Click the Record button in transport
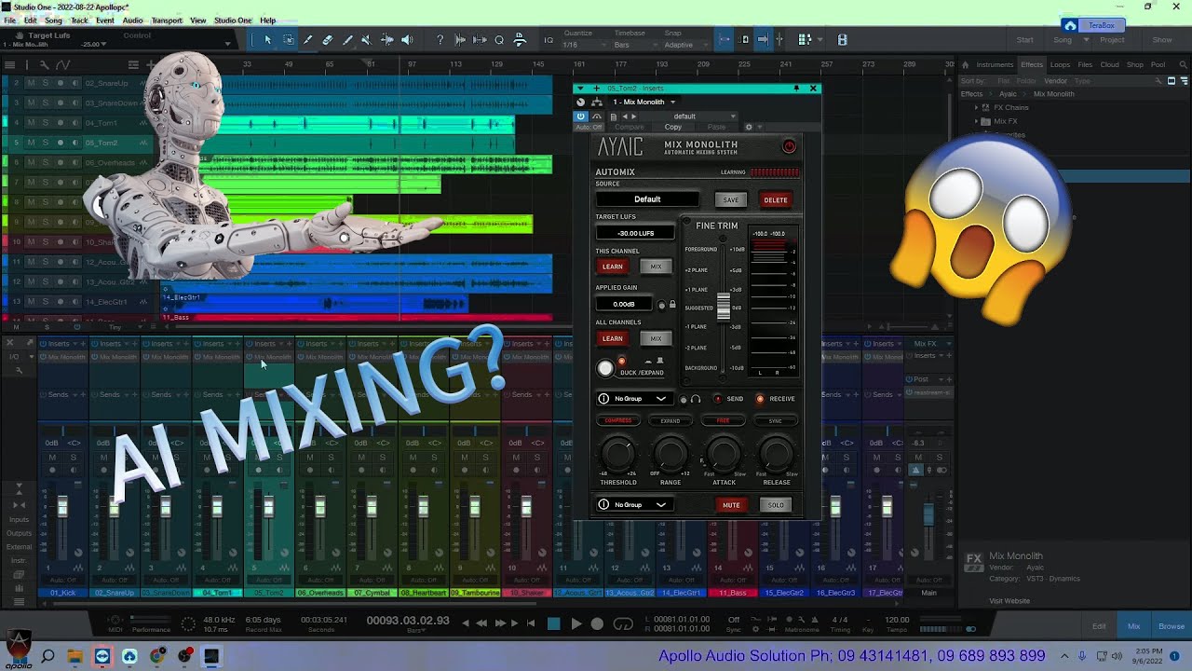Viewport: 1192px width, 671px height. 597,623
